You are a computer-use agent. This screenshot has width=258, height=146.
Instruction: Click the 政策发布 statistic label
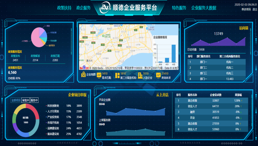pyautogui.click(x=16, y=55)
